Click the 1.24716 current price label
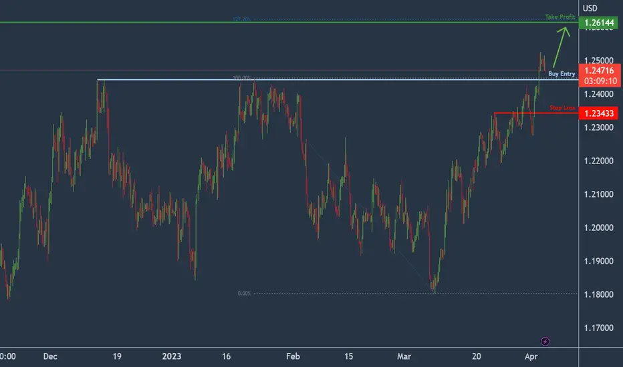This screenshot has height=367, width=623. pos(599,71)
